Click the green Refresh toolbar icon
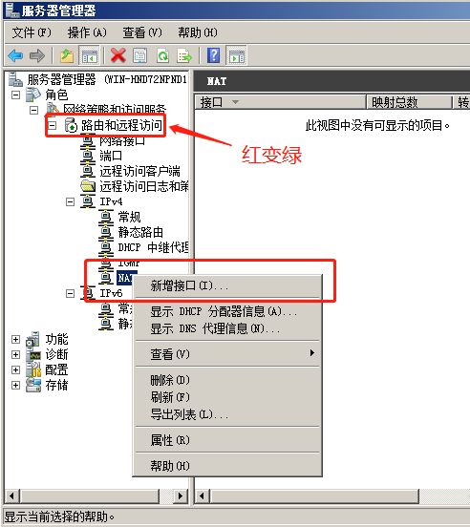 tap(162, 55)
